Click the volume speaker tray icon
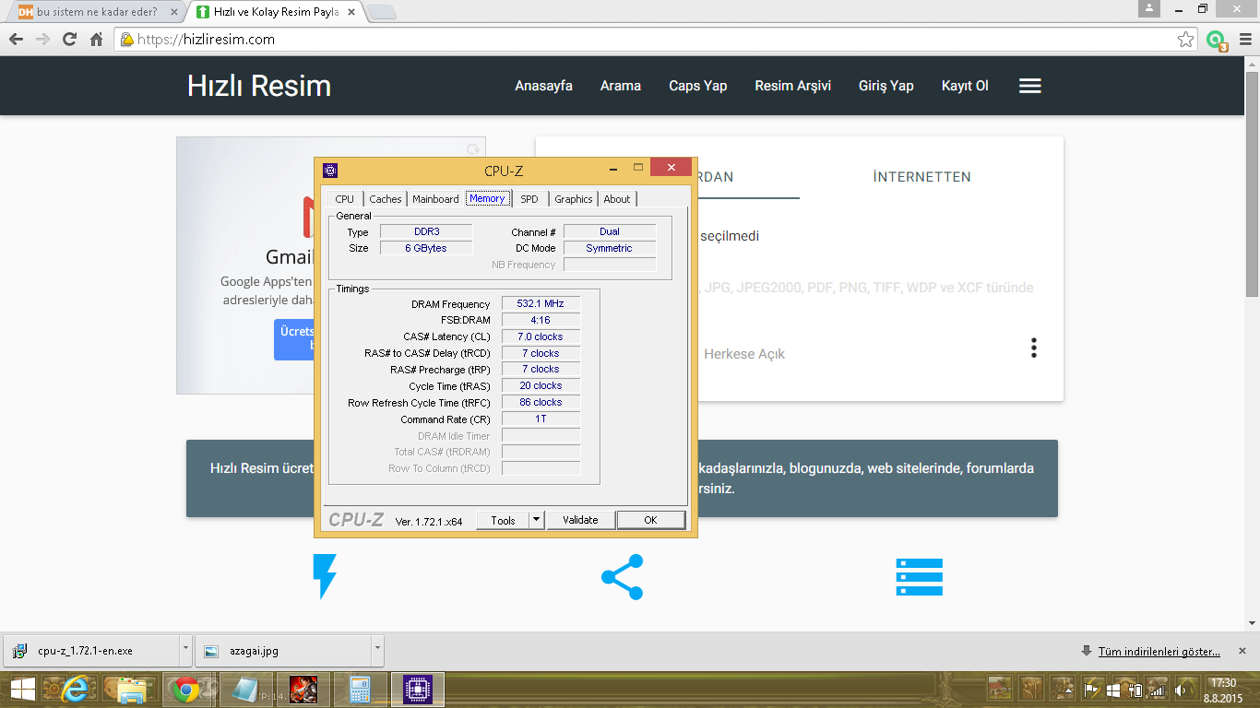 1182,690
